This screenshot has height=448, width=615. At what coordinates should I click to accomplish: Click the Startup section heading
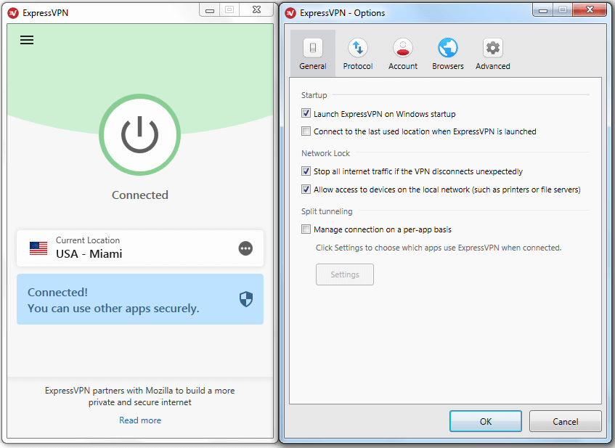point(314,95)
